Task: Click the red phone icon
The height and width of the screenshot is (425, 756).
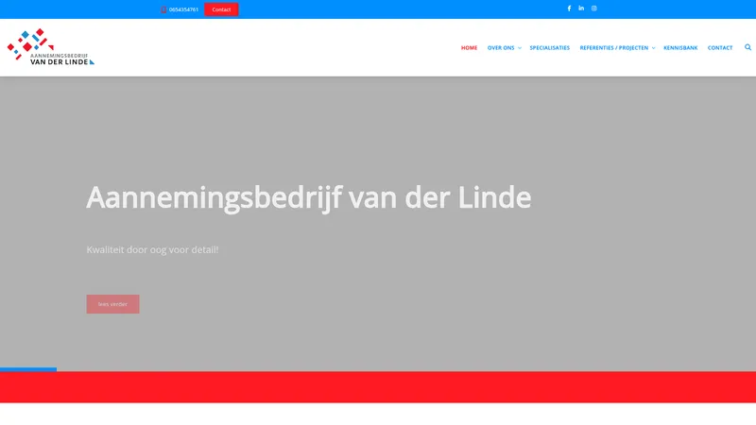Action: coord(163,9)
